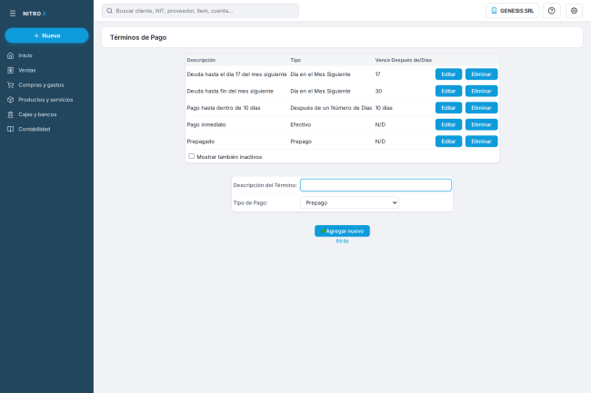The height and width of the screenshot is (393, 591).
Task: Click the Ventas sidebar icon
Action: [11, 70]
